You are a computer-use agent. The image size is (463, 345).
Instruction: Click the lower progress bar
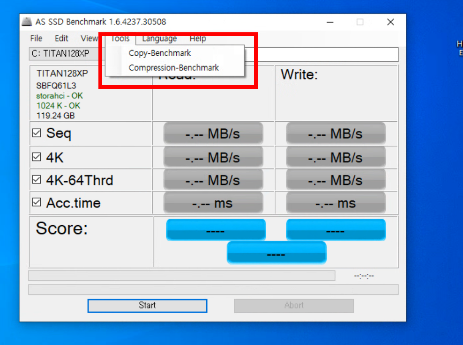pos(213,290)
